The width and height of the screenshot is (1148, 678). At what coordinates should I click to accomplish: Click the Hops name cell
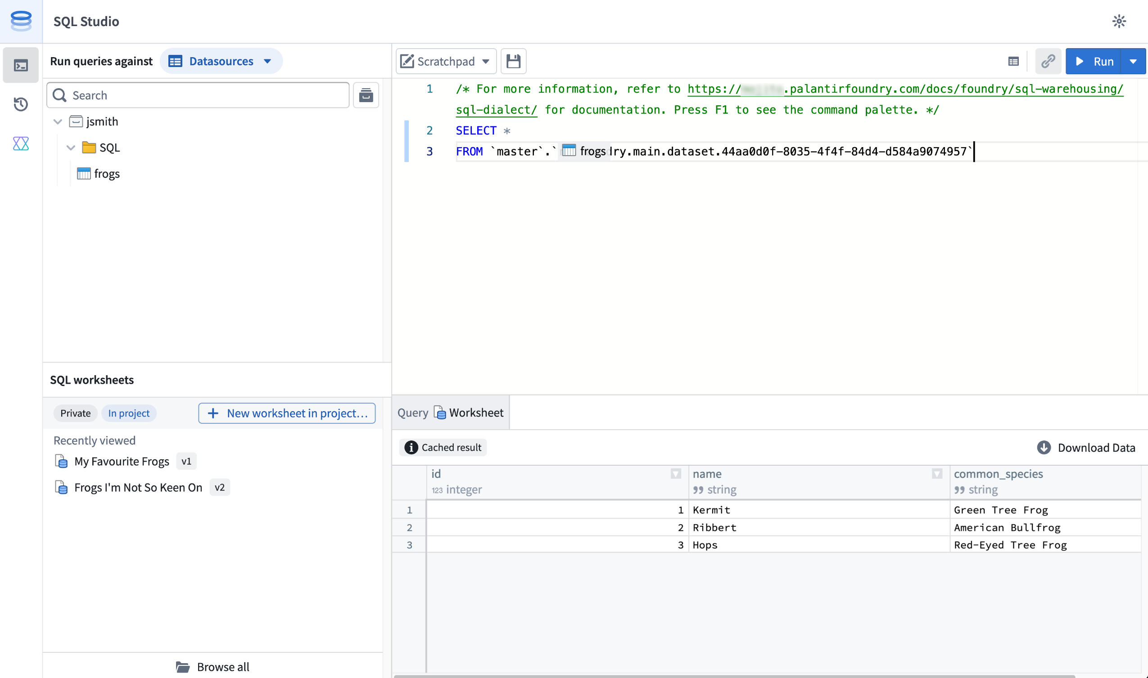pos(819,544)
